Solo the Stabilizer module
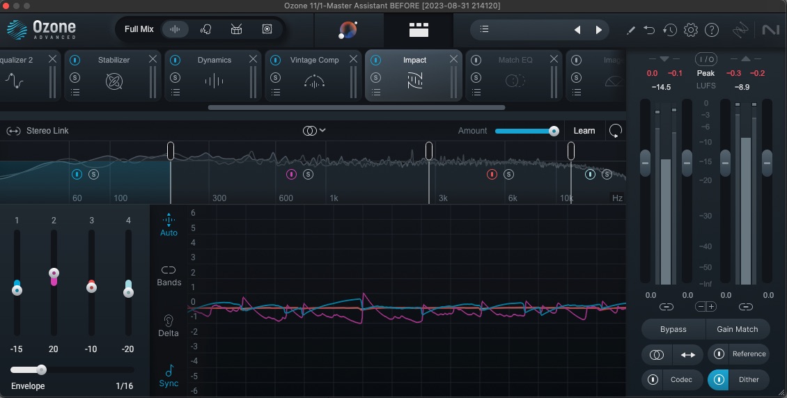The width and height of the screenshot is (787, 398). pos(75,77)
